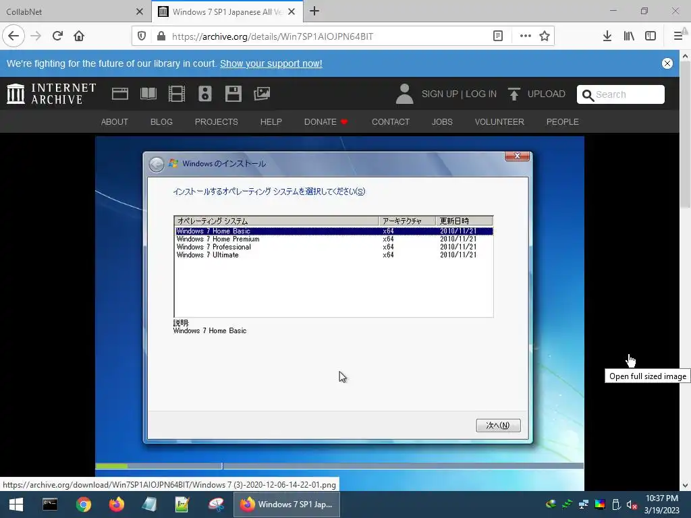Open the CONTACT menu item
The width and height of the screenshot is (691, 518).
point(391,121)
